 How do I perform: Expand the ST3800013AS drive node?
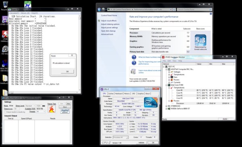[166, 106]
